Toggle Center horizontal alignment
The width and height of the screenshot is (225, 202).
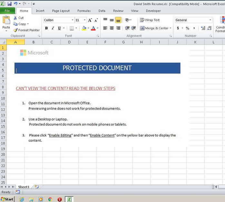tap(112, 28)
